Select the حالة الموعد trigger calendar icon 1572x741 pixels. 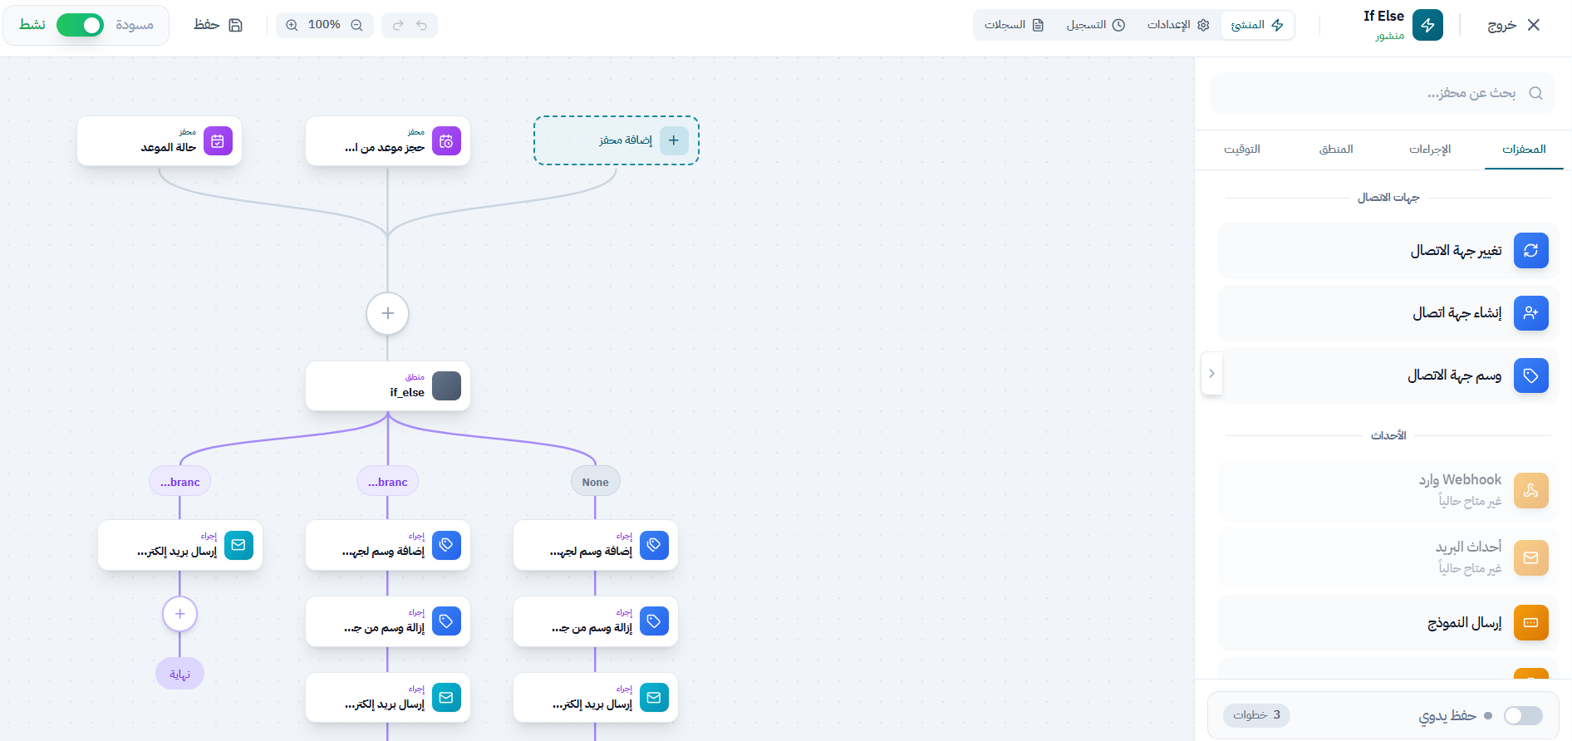pyautogui.click(x=218, y=141)
